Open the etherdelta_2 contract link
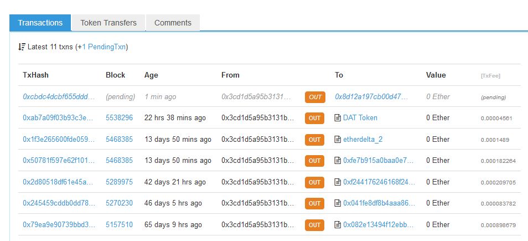Screen dimensions: 528x241 point(363,139)
